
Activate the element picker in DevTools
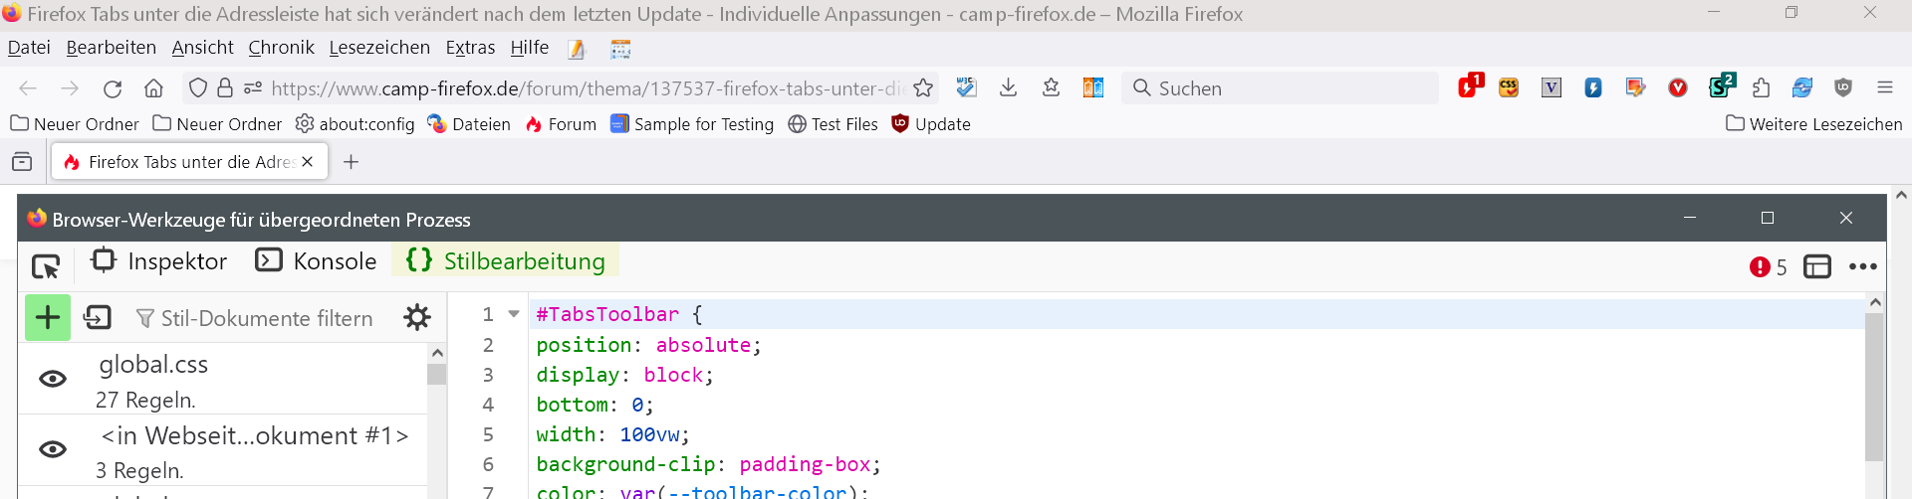(x=47, y=266)
